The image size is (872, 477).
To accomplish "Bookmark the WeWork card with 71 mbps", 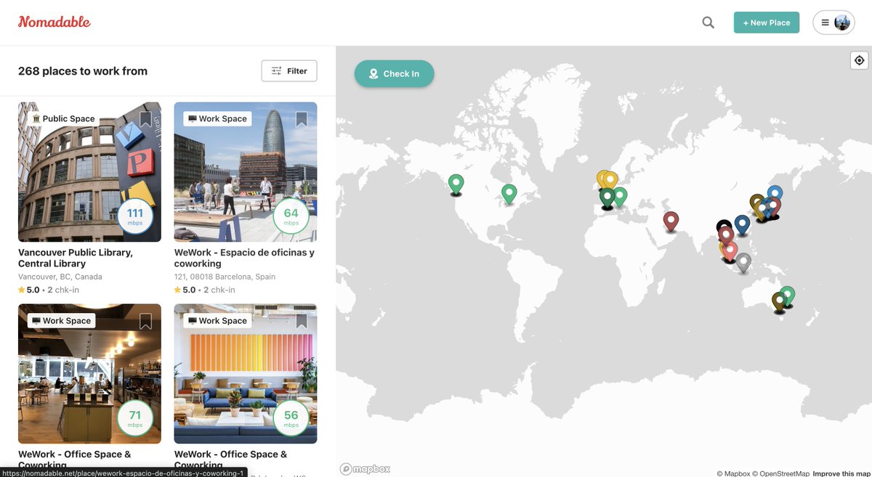I will point(145,321).
